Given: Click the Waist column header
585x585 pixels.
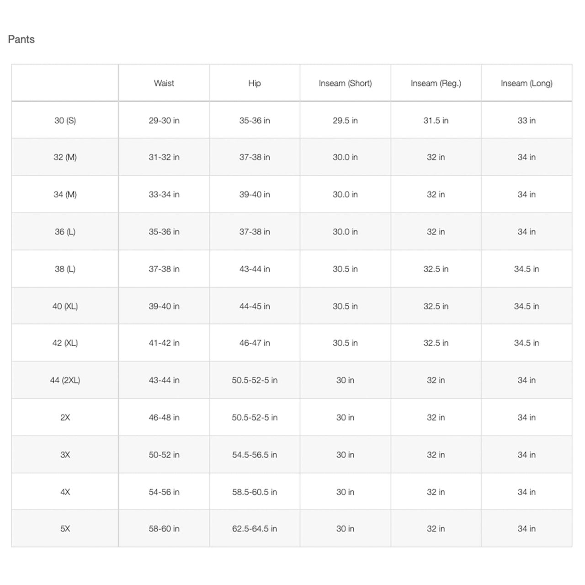Looking at the screenshot, I should pos(164,83).
